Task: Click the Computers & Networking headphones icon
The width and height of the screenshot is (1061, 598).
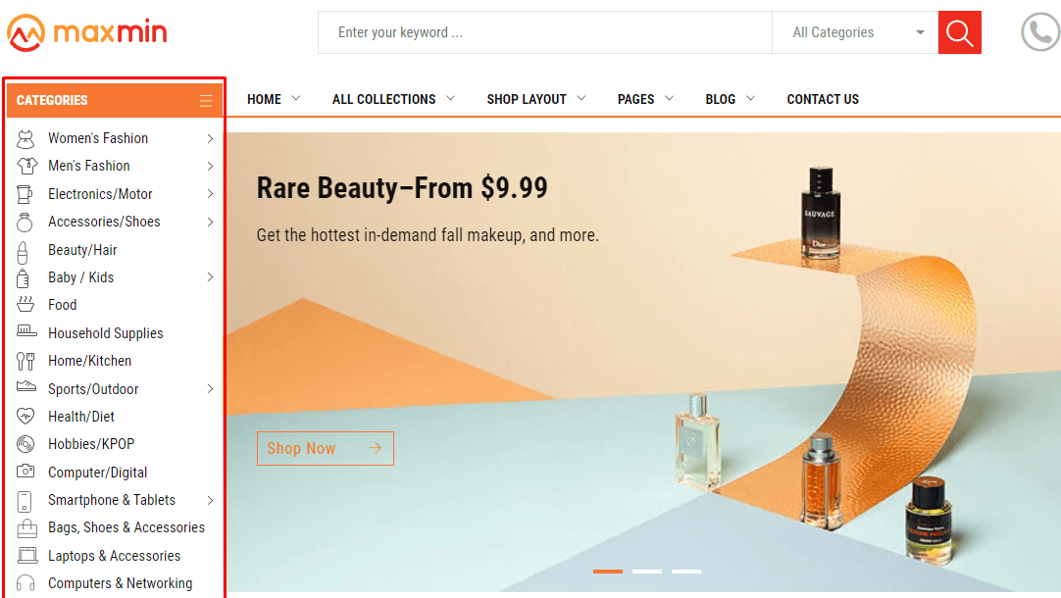Action: [25, 583]
